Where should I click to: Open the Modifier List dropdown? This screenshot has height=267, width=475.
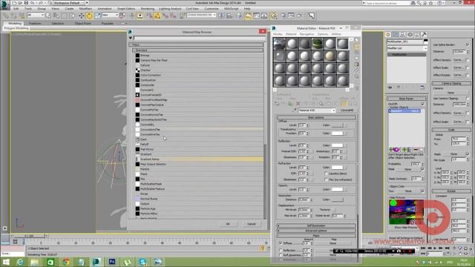(x=407, y=48)
